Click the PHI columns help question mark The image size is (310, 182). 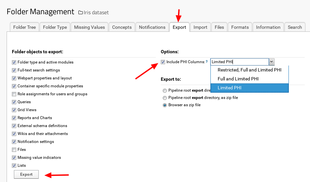pos(207,62)
